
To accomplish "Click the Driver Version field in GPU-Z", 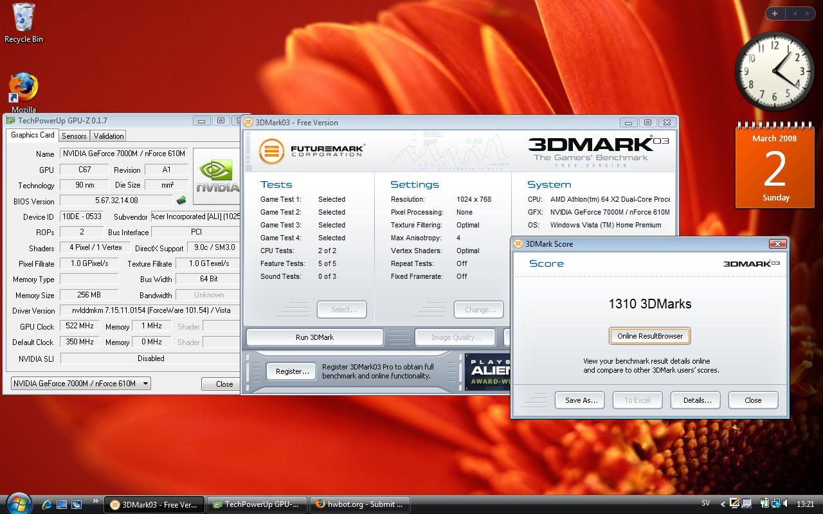I will pos(150,310).
